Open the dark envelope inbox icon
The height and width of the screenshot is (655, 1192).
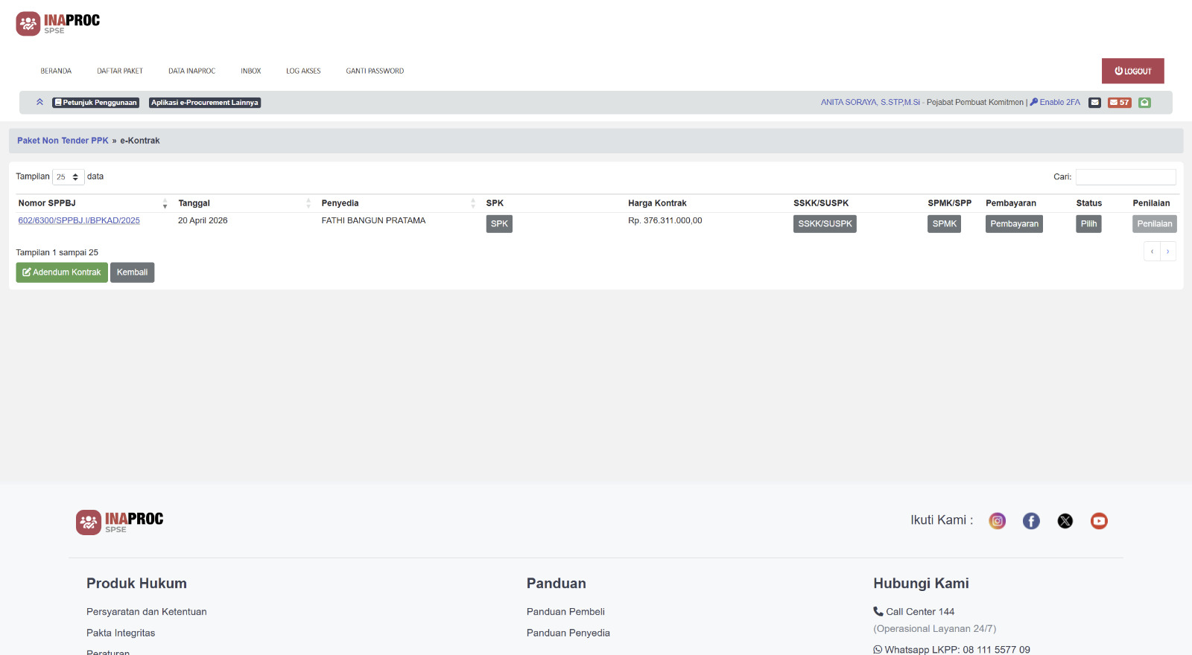pyautogui.click(x=1094, y=103)
